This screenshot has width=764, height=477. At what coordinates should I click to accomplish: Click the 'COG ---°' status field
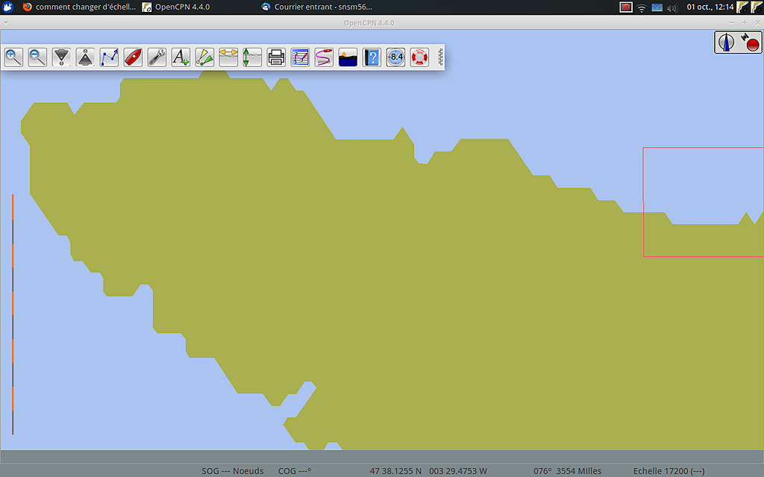point(294,471)
